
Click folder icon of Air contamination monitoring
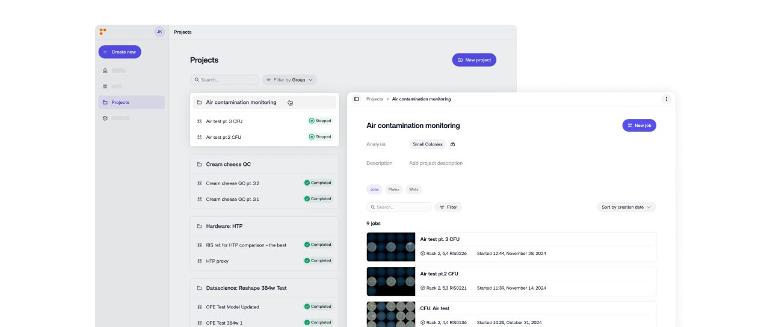[x=200, y=102]
